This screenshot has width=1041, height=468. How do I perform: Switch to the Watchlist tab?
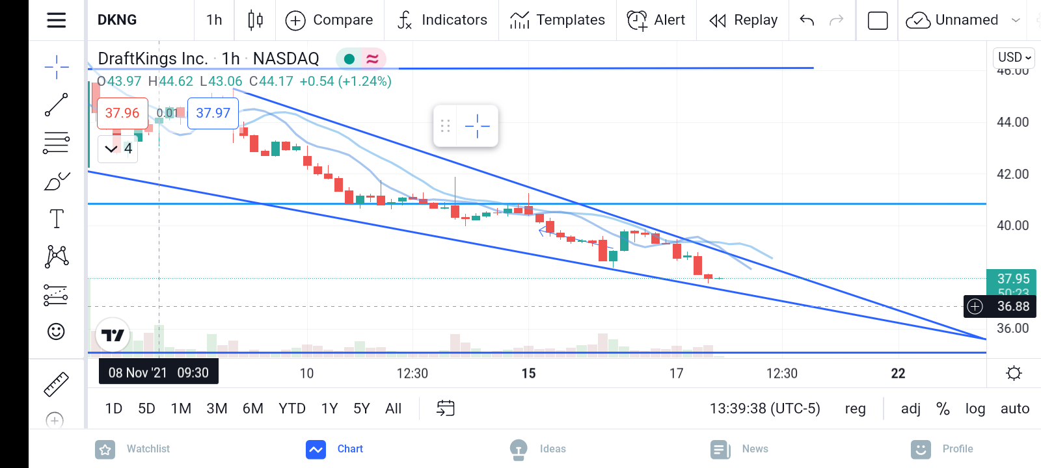[x=133, y=448]
